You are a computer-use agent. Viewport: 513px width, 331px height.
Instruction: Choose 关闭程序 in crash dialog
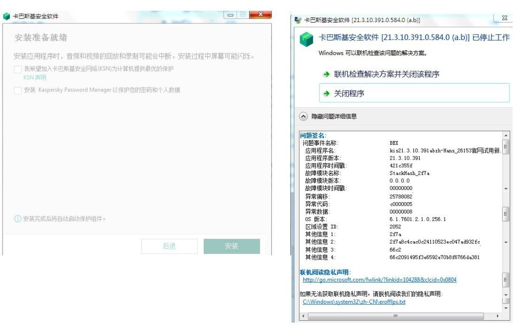click(x=414, y=93)
